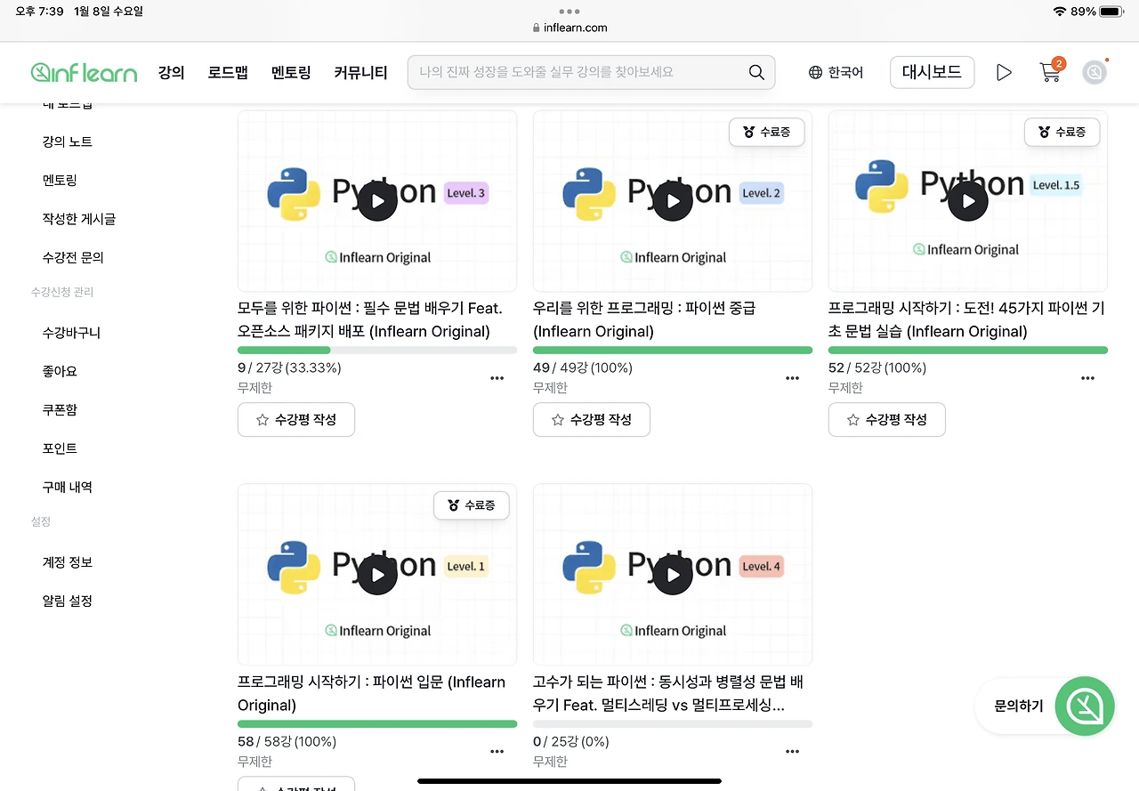Open the 대시보드 button

point(932,73)
